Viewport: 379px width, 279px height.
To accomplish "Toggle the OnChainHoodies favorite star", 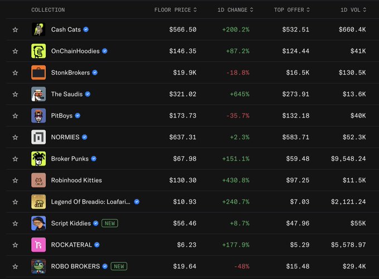I will coord(15,51).
